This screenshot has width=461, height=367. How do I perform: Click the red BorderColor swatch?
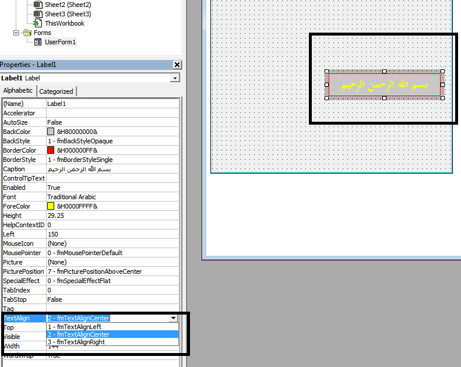coord(51,150)
